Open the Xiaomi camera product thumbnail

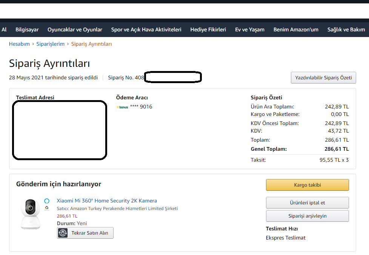click(x=30, y=213)
